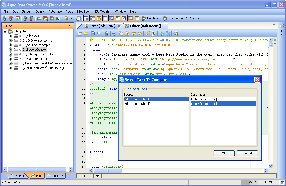Image resolution: width=286 pixels, height=186 pixels.
Task: Click the Open folder icon in editor toolbar
Action: pyautogui.click(x=86, y=34)
